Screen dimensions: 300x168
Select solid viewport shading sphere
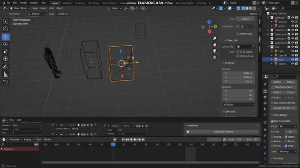[247, 8]
